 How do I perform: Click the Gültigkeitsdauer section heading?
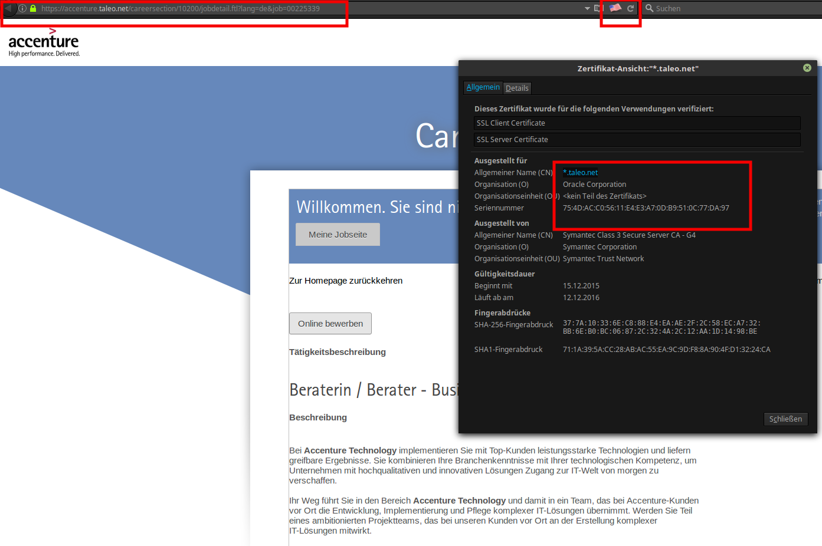pyautogui.click(x=505, y=274)
